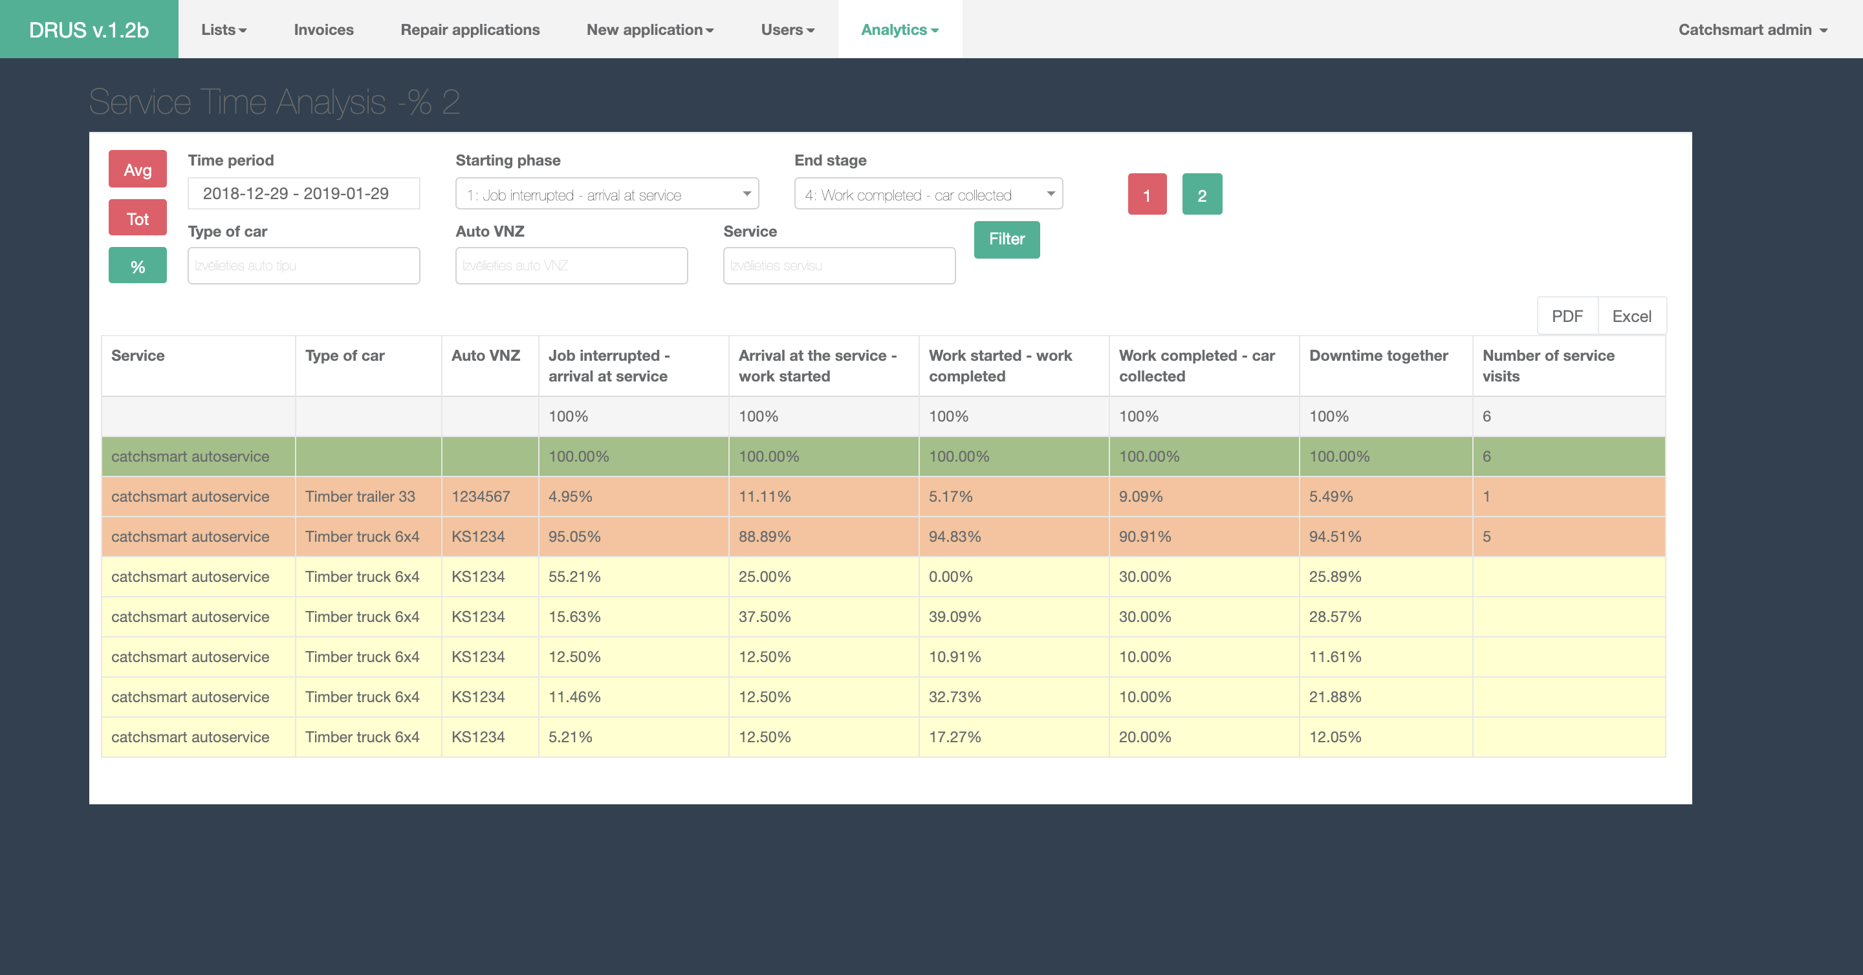Open the Analytics dropdown menu

pos(899,30)
